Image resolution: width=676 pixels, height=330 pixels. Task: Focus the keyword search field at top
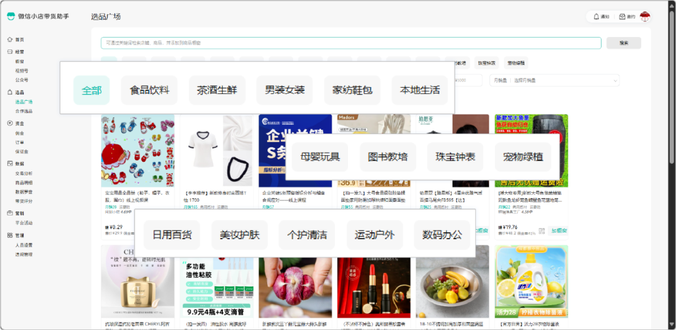(x=351, y=43)
